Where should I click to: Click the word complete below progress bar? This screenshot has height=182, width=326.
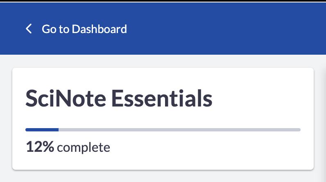coord(84,147)
